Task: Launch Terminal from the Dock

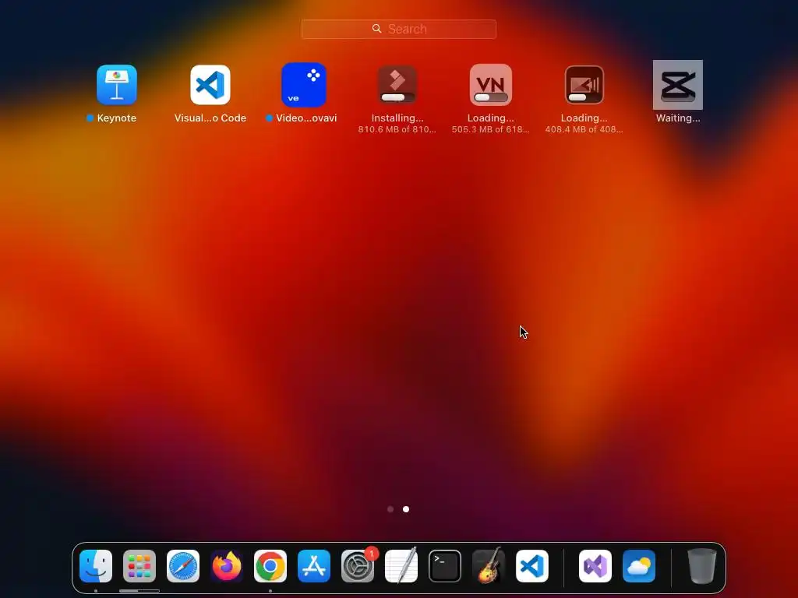Action: coord(445,566)
